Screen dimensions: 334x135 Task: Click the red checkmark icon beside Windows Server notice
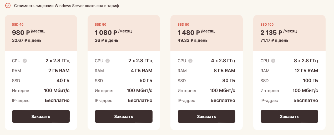[x=8, y=5]
